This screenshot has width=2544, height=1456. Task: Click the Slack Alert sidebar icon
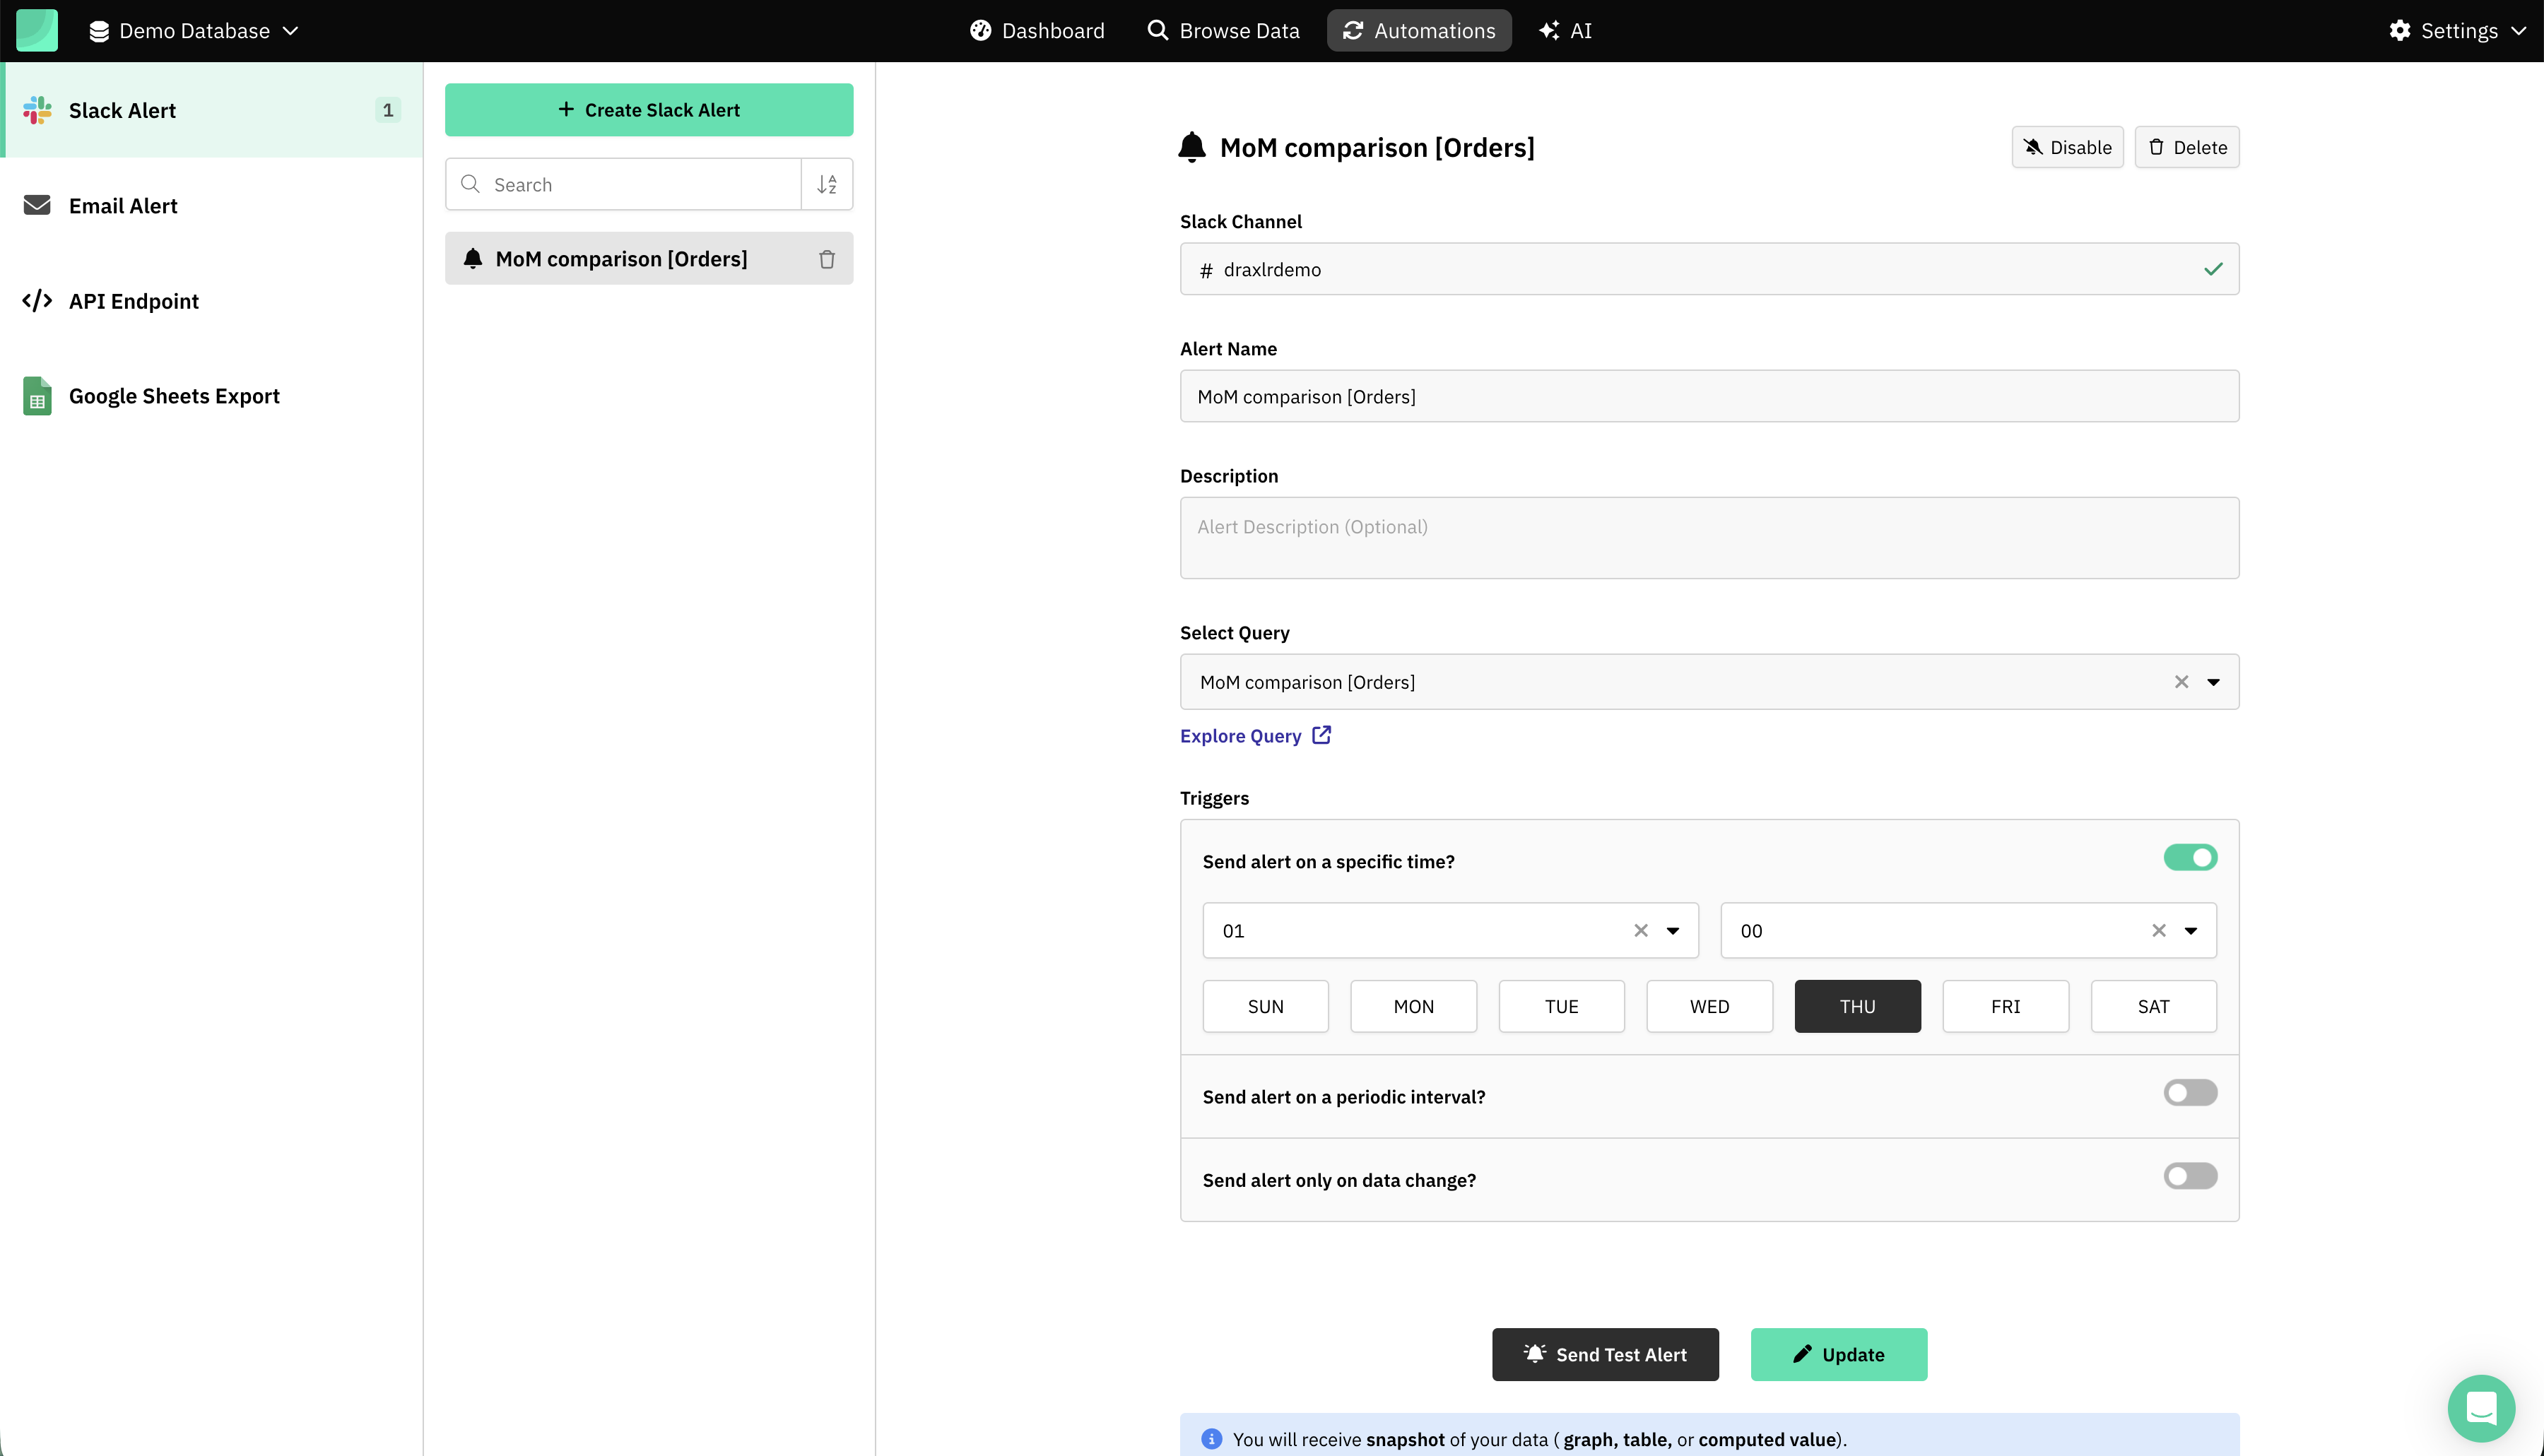click(x=37, y=110)
